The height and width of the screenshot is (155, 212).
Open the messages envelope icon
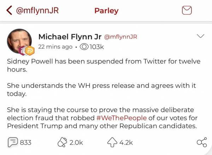[187, 11]
